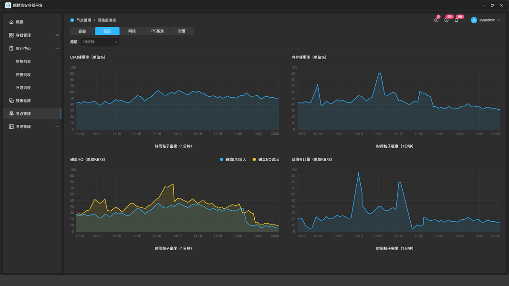Toggle the 磁盘I/O读出 legend series

[x=266, y=160]
